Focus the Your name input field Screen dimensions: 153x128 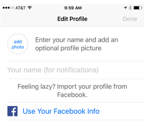tap(76, 70)
